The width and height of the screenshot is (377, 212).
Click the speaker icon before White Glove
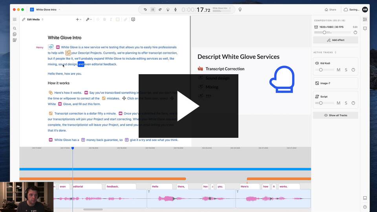[51, 47]
